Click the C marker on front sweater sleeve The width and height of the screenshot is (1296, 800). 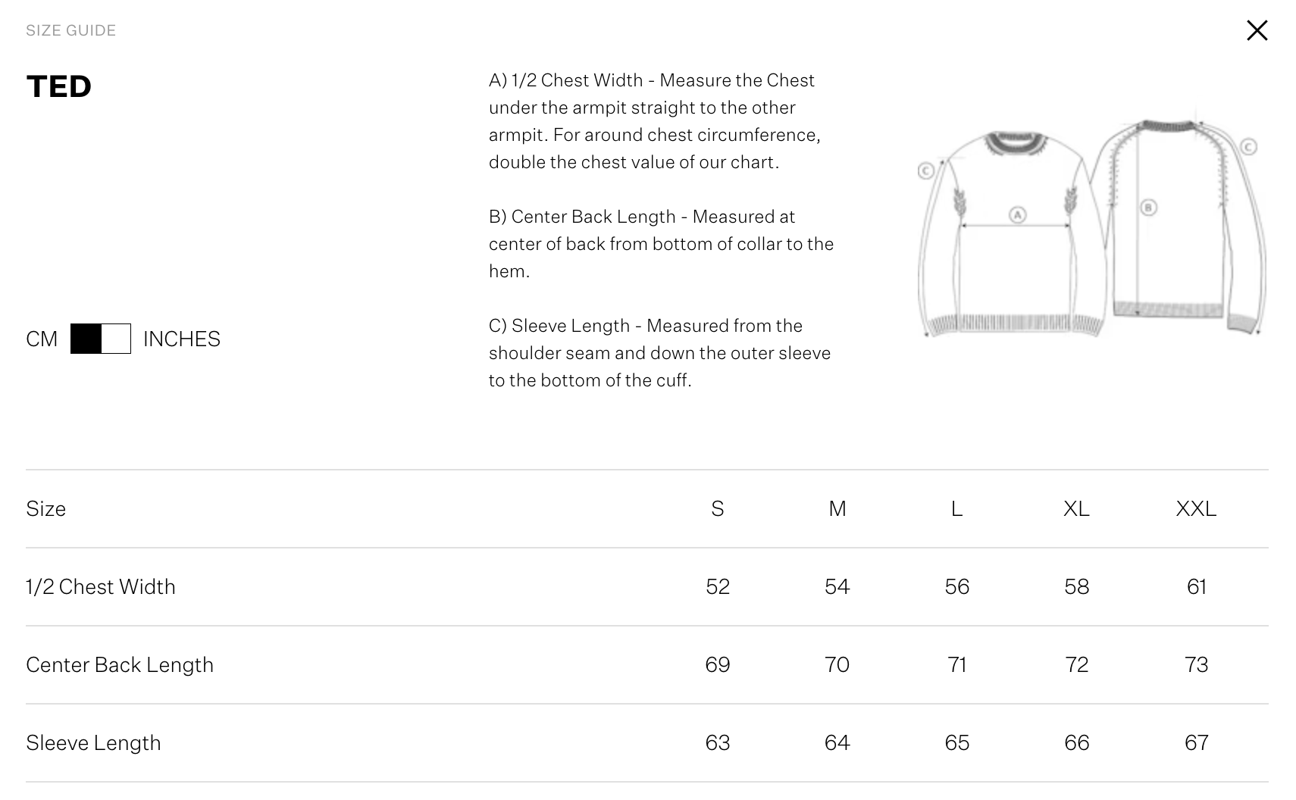(x=925, y=171)
